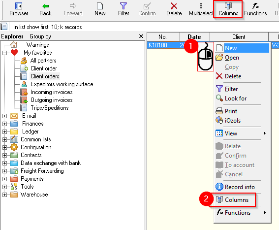The width and height of the screenshot is (279, 230).
Task: Select Multiselect in the toolbar
Action: click(201, 9)
